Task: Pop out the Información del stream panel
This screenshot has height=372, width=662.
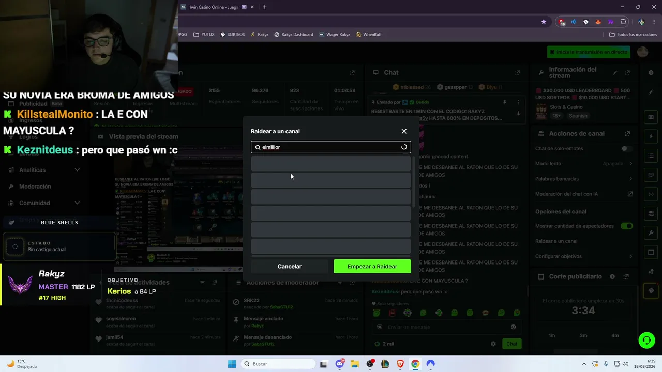Action: (627, 73)
